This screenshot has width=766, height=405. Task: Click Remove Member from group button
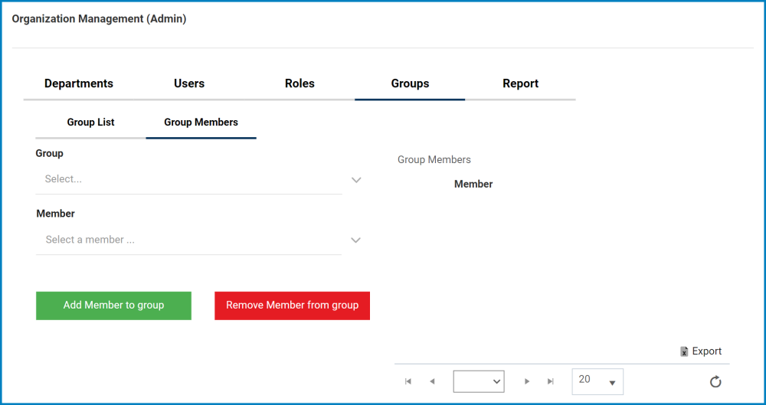tap(292, 305)
